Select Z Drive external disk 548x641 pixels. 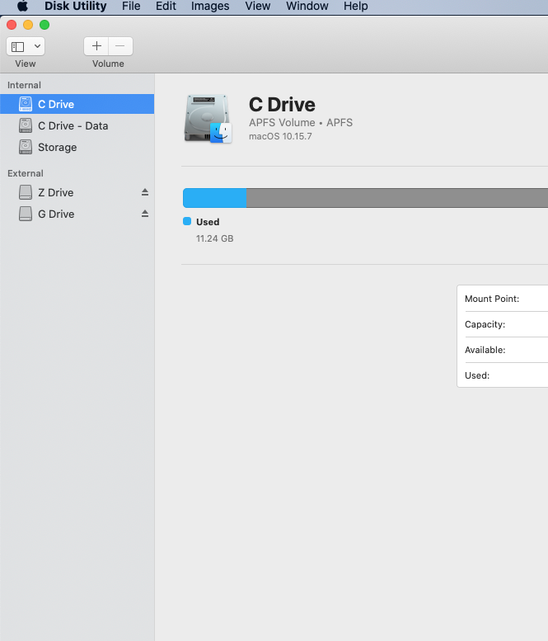tap(77, 192)
